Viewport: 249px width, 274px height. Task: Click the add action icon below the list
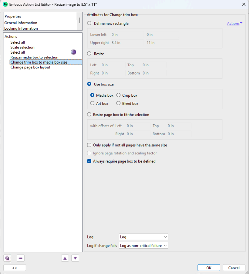8,258
